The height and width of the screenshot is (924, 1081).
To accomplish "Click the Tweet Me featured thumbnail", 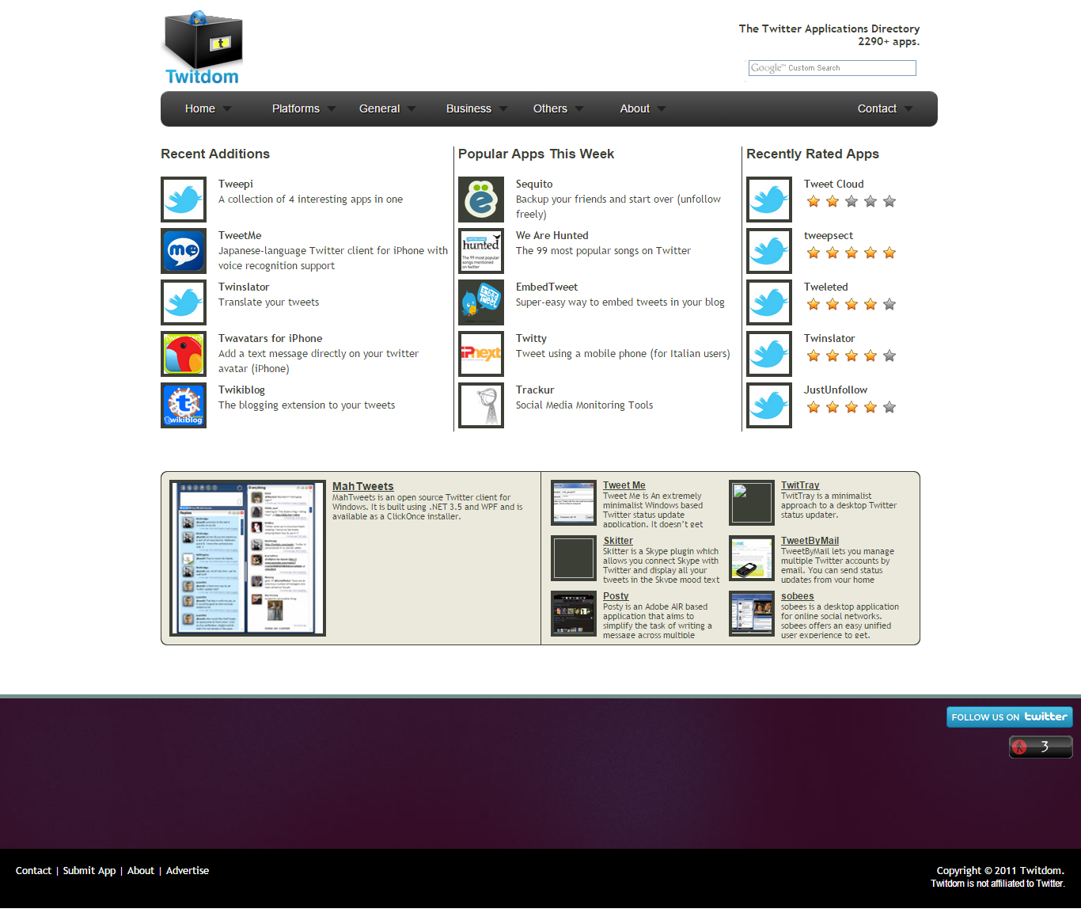I will click(x=574, y=503).
